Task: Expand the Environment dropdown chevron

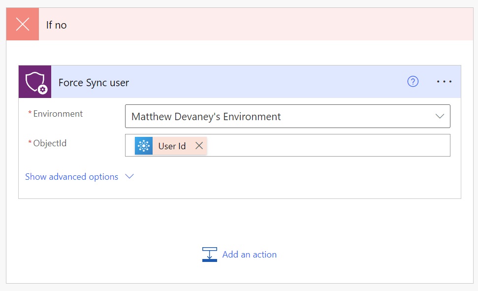Action: 440,116
